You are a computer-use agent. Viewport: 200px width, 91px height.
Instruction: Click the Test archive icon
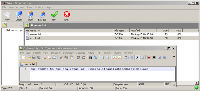tap(54, 14)
